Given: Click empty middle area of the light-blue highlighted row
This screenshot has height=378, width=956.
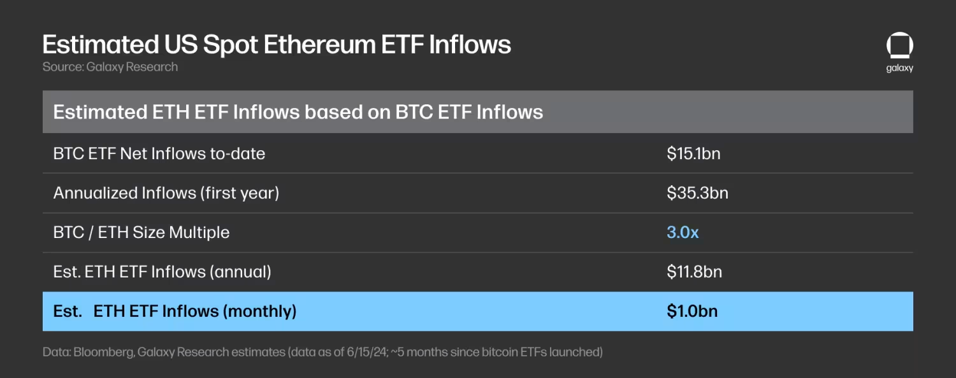Looking at the screenshot, I should pyautogui.click(x=478, y=311).
